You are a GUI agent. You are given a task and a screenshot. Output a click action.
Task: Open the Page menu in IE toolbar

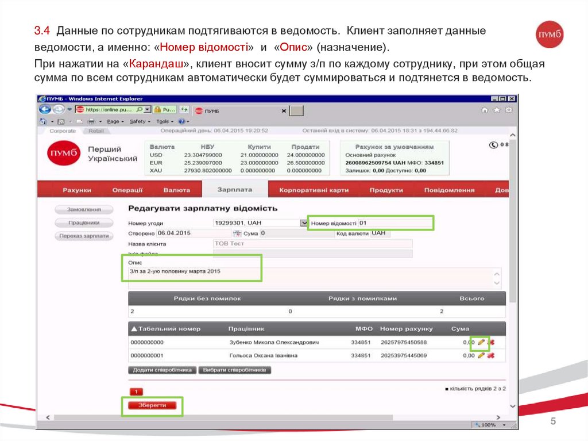tap(113, 121)
